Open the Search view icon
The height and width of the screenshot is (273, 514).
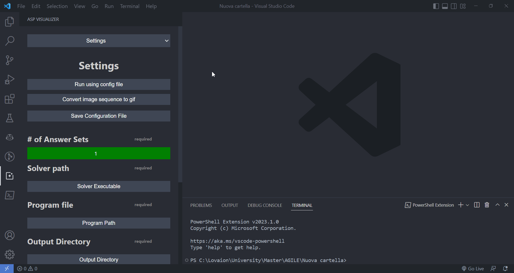(10, 41)
